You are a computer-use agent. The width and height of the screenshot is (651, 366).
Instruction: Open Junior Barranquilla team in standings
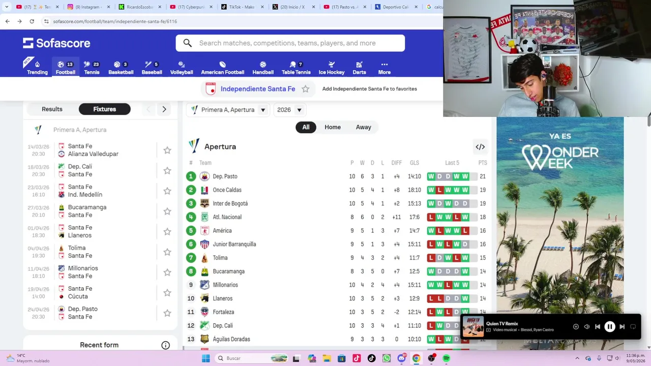click(x=234, y=244)
